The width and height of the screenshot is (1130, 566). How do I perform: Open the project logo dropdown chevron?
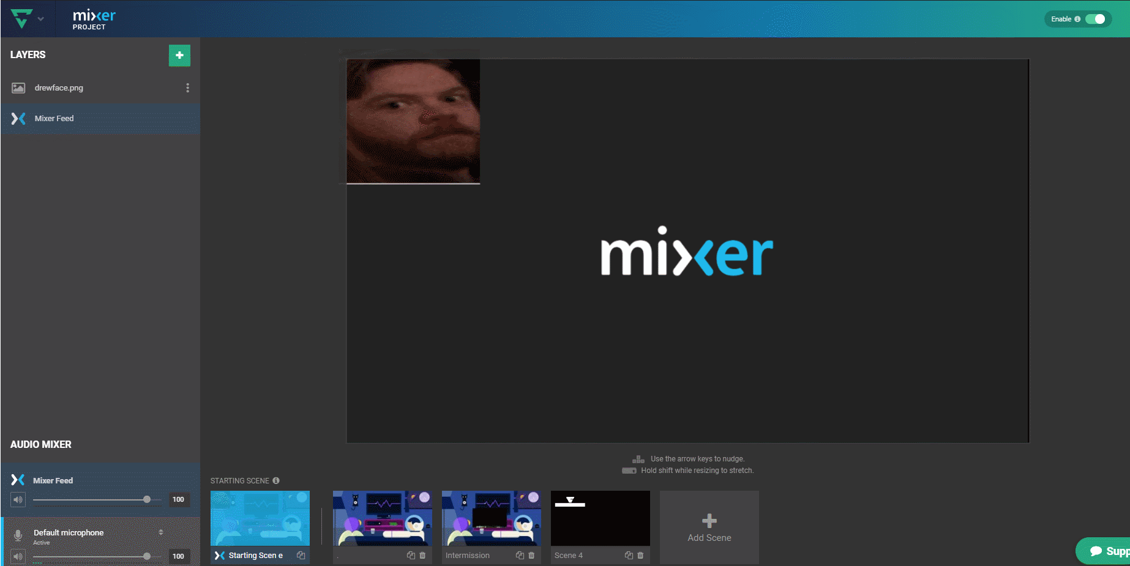[x=41, y=19]
